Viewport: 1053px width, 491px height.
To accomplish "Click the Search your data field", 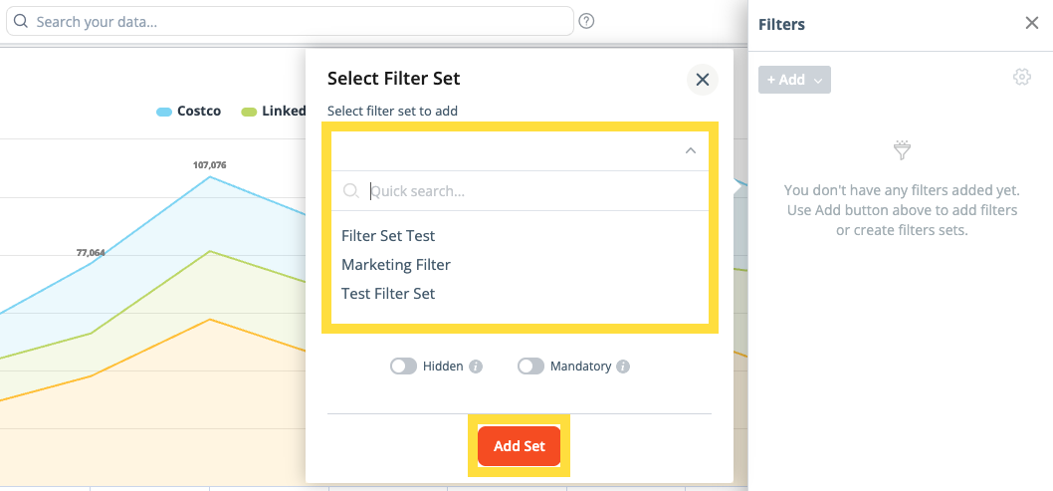I will click(299, 21).
